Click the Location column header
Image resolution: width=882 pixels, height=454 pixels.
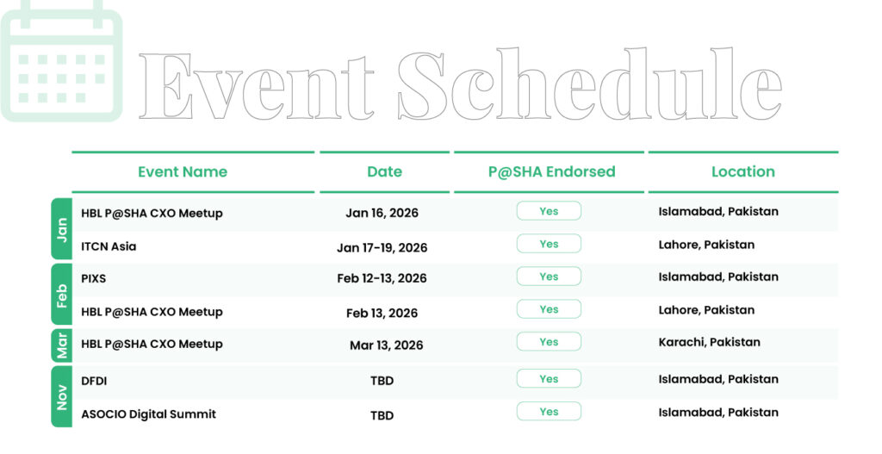tap(742, 171)
